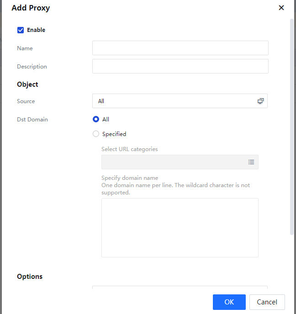Click the Enable label text

tap(36, 30)
